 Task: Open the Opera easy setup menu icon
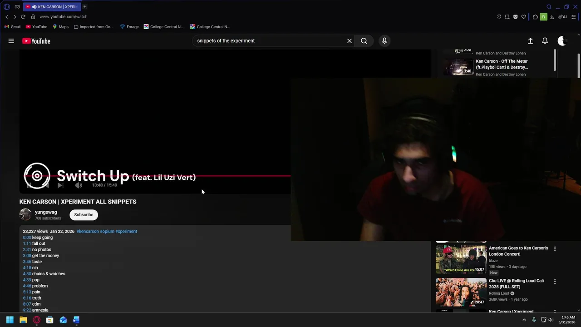point(573,17)
